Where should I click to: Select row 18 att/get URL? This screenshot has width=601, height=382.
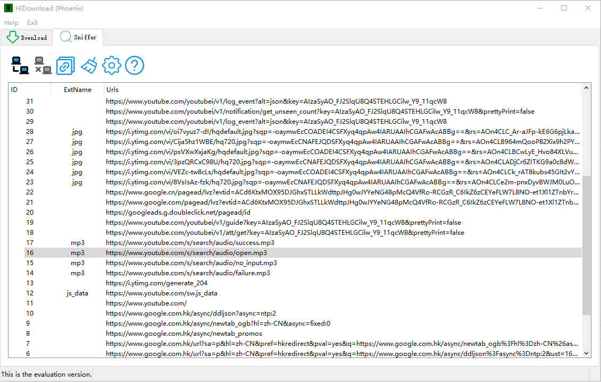[285, 233]
